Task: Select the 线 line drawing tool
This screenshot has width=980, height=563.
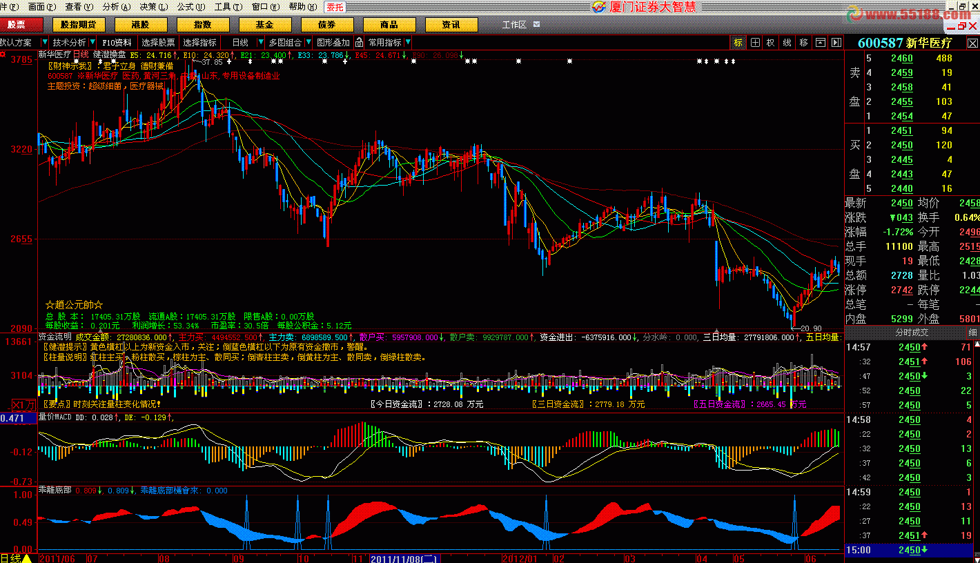Action: [x=787, y=43]
